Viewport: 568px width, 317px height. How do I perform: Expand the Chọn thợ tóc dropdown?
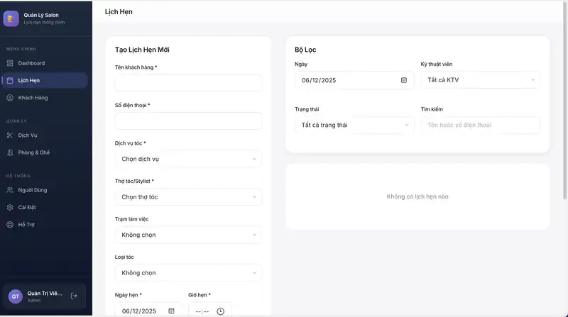[x=188, y=196]
